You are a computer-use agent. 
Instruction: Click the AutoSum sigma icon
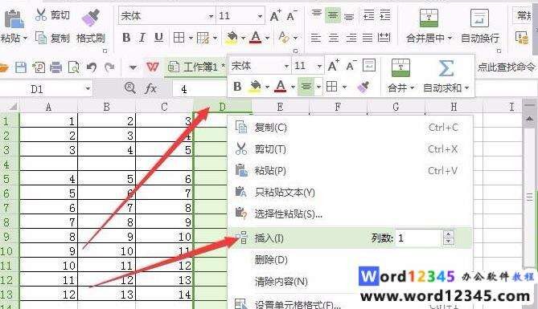[x=446, y=68]
